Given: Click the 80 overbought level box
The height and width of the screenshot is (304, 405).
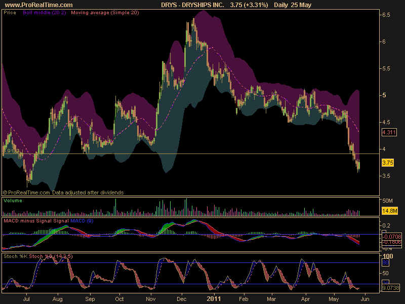Looking at the screenshot, I should point(385,262).
